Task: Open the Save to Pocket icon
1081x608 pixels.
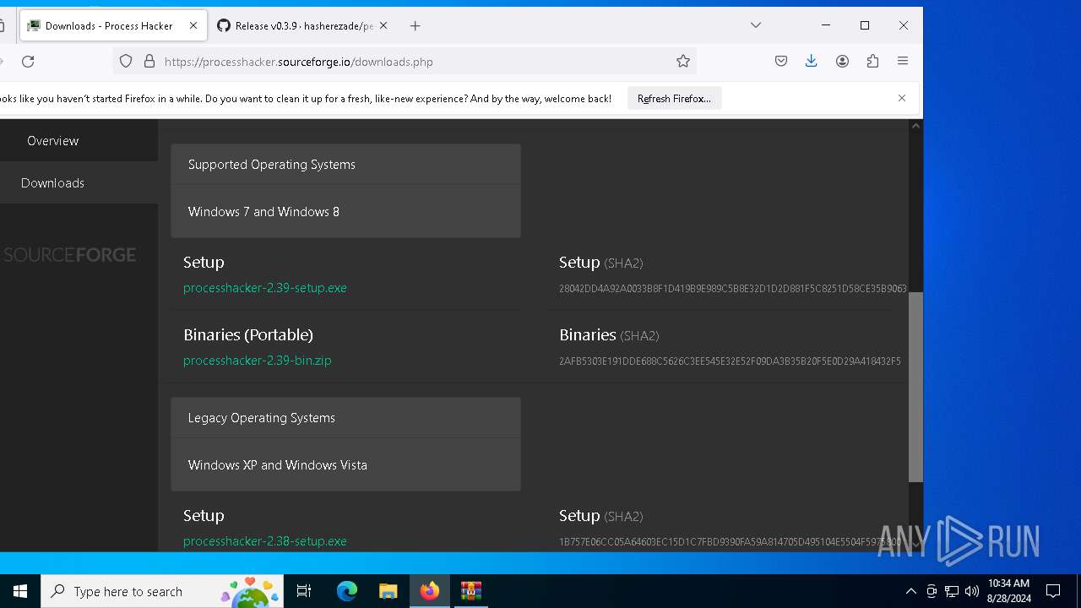Action: pyautogui.click(x=781, y=61)
